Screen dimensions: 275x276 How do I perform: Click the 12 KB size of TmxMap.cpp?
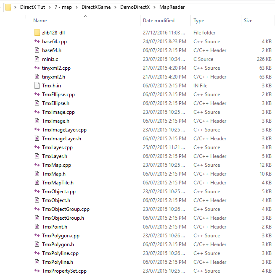[265, 165]
